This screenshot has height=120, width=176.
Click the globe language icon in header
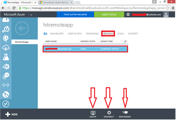coord(128,15)
